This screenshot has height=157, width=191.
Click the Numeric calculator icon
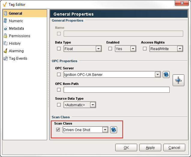(x=5, y=21)
